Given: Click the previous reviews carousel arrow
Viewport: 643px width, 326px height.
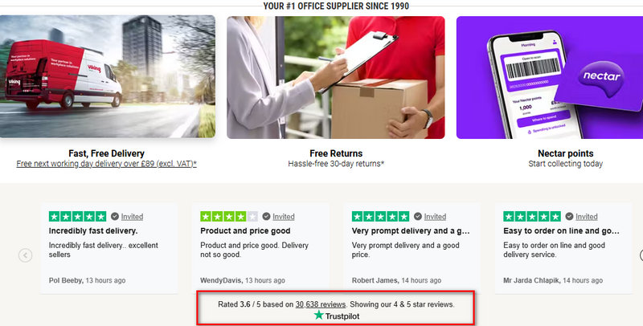Looking at the screenshot, I should pyautogui.click(x=25, y=255).
